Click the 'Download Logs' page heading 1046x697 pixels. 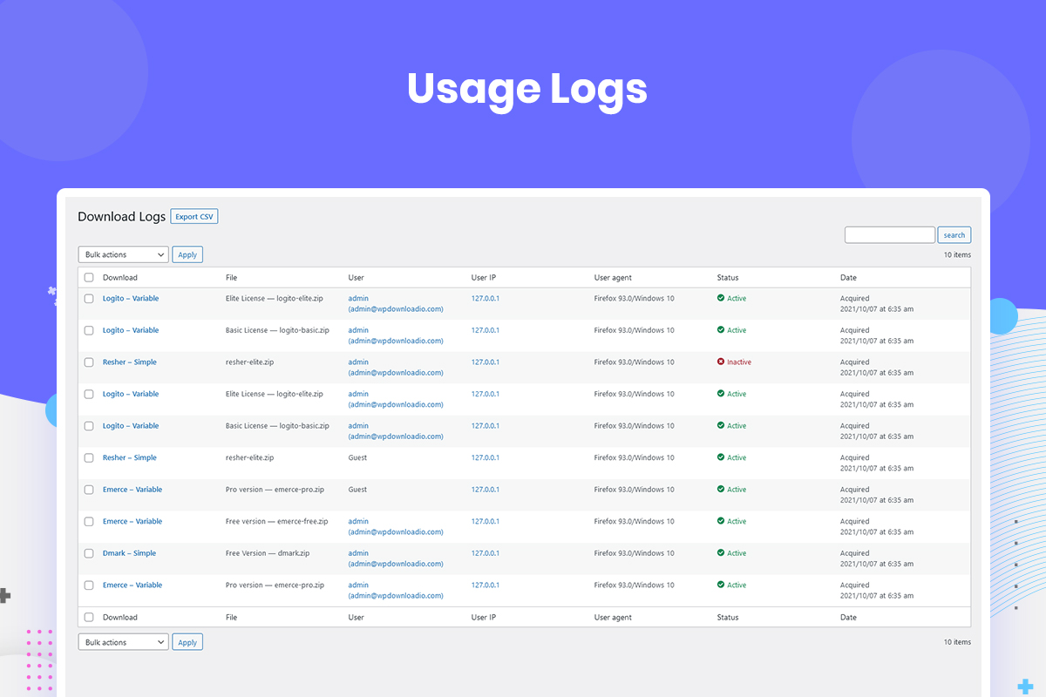[121, 216]
